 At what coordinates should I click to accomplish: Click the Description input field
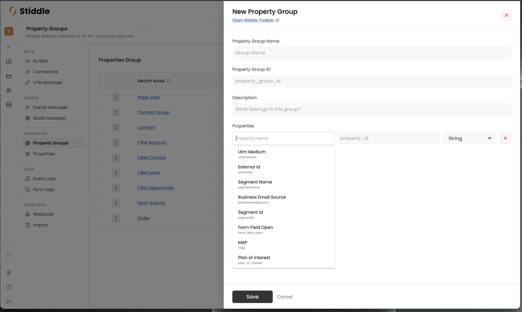point(372,109)
